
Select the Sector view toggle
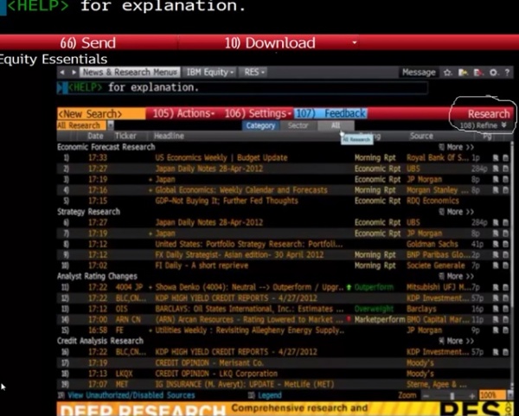[x=298, y=125]
